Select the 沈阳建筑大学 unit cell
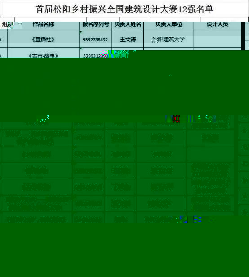The image size is (249, 277). 169,40
